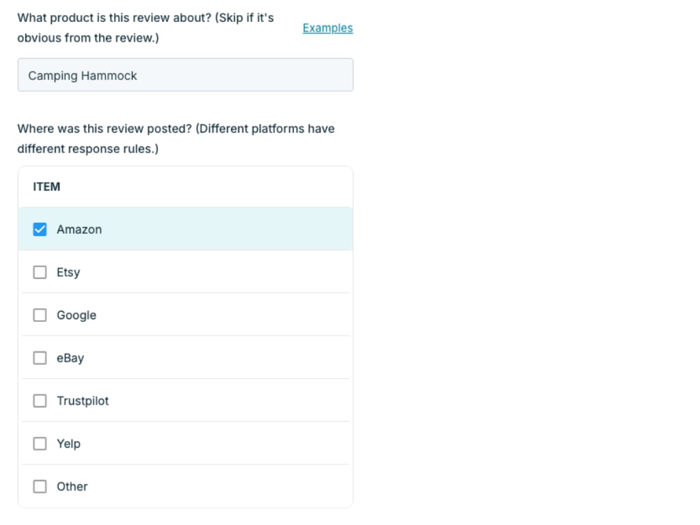Click the Amazon platform label

click(x=79, y=230)
